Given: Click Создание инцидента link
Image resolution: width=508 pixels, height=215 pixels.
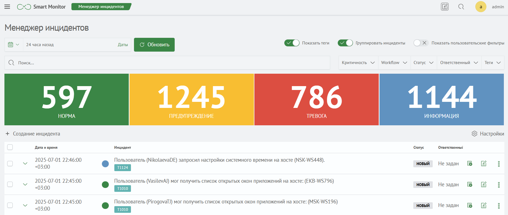Looking at the screenshot, I should tap(37, 134).
